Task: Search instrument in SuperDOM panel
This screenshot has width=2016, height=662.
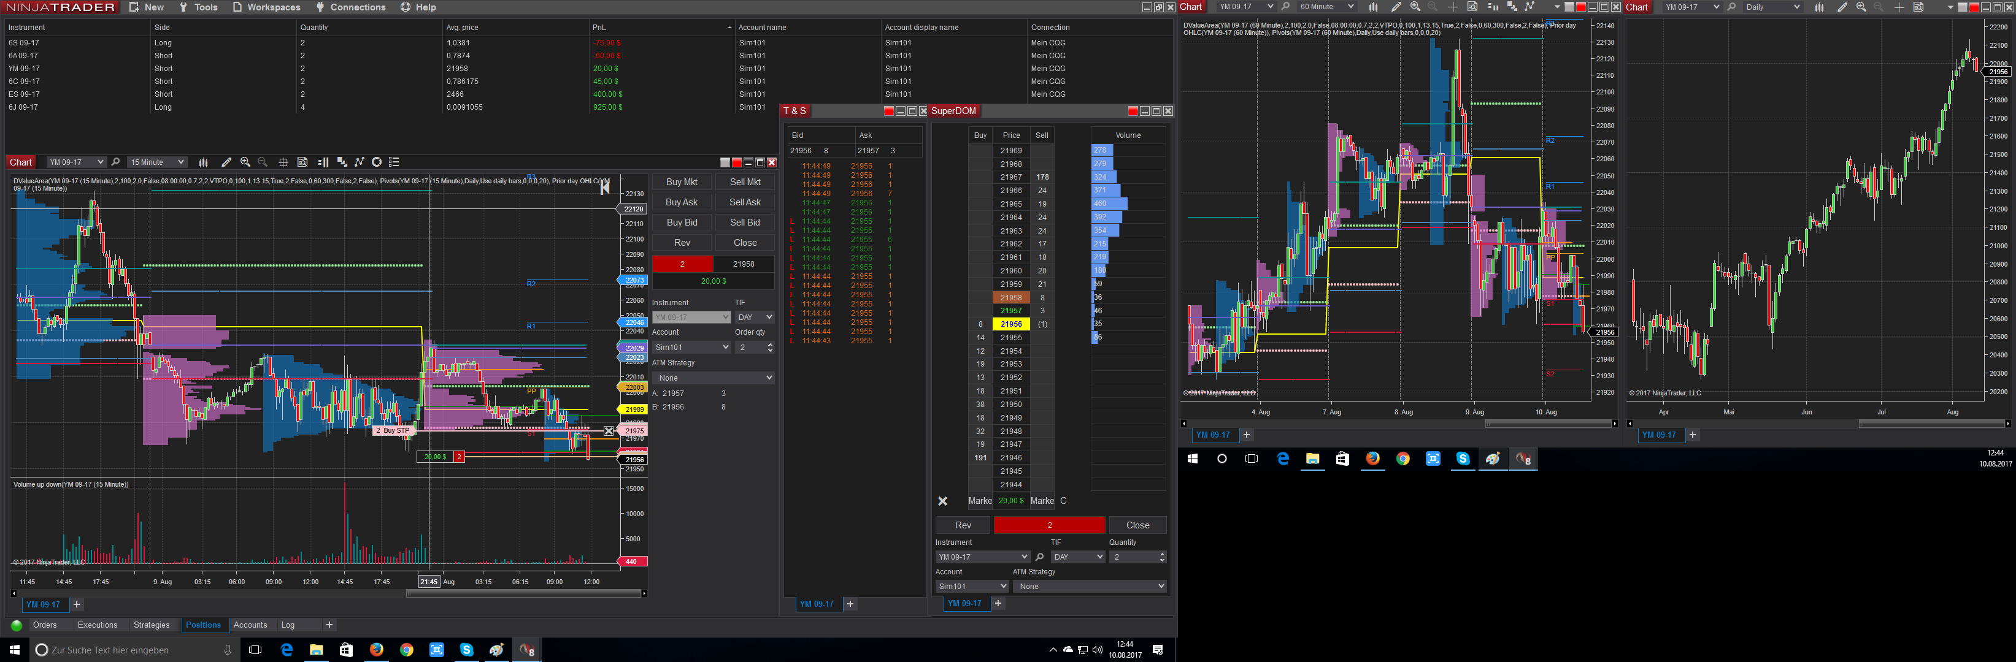Action: (x=1039, y=557)
